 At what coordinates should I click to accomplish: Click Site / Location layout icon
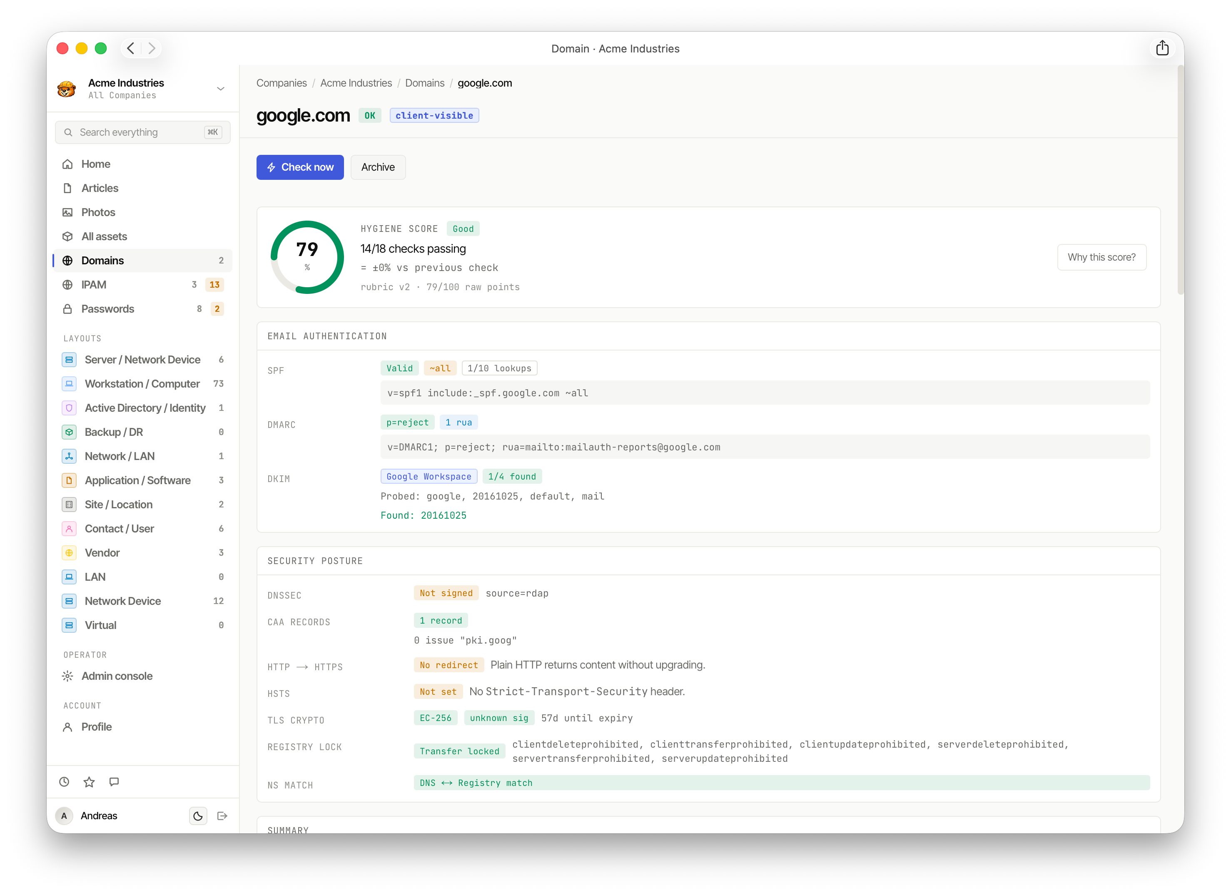coord(69,505)
